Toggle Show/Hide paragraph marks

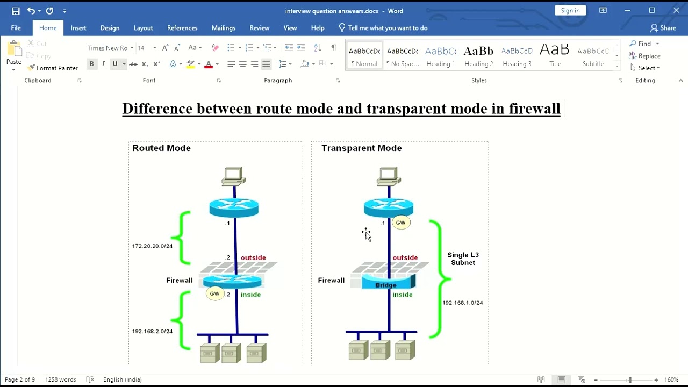pos(334,48)
